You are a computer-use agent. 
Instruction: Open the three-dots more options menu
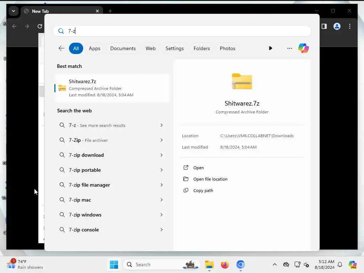(289, 48)
